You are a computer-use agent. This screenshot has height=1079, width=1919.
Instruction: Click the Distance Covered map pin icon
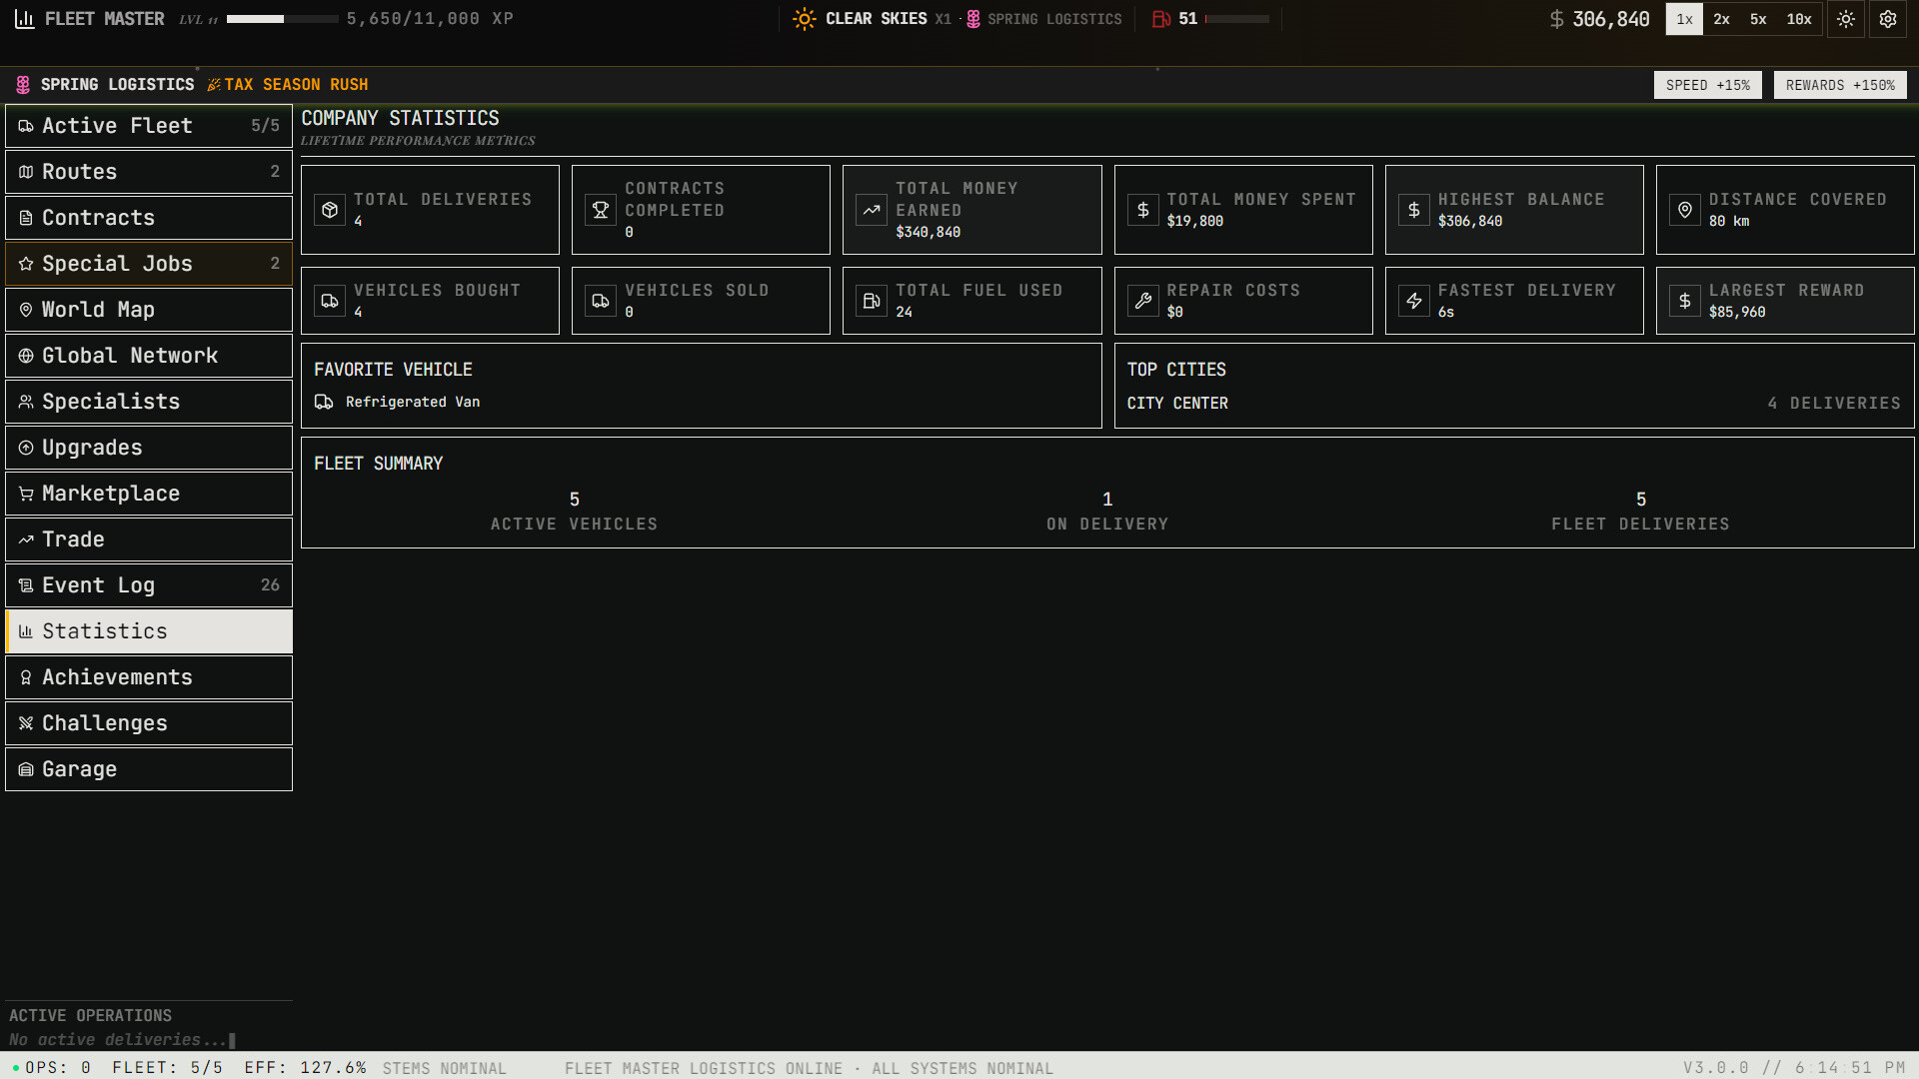pos(1685,210)
